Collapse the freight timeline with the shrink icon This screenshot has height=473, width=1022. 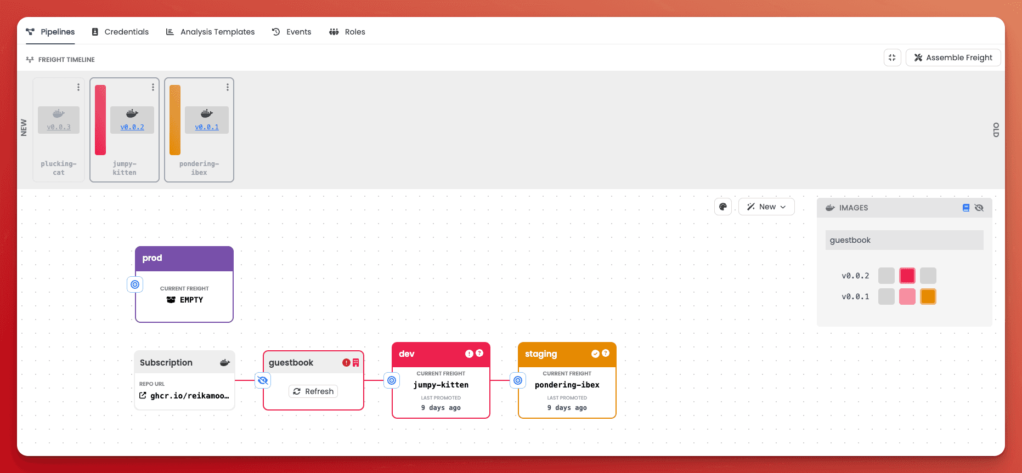point(892,58)
